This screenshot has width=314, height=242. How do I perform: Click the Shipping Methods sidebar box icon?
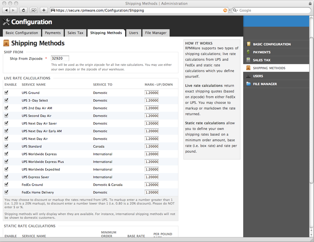click(248, 68)
